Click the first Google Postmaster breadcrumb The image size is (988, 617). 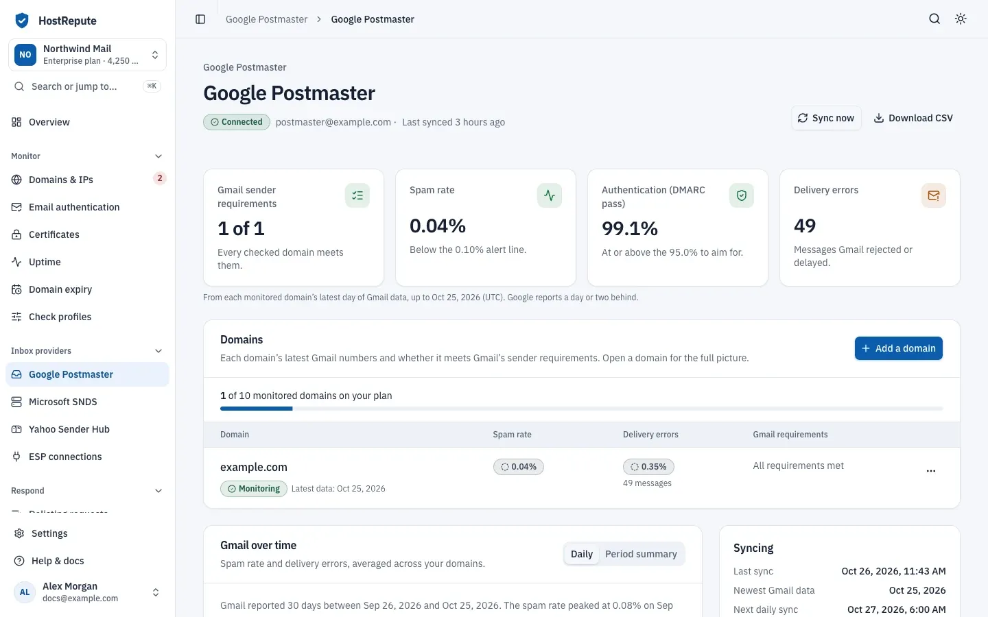click(x=266, y=19)
